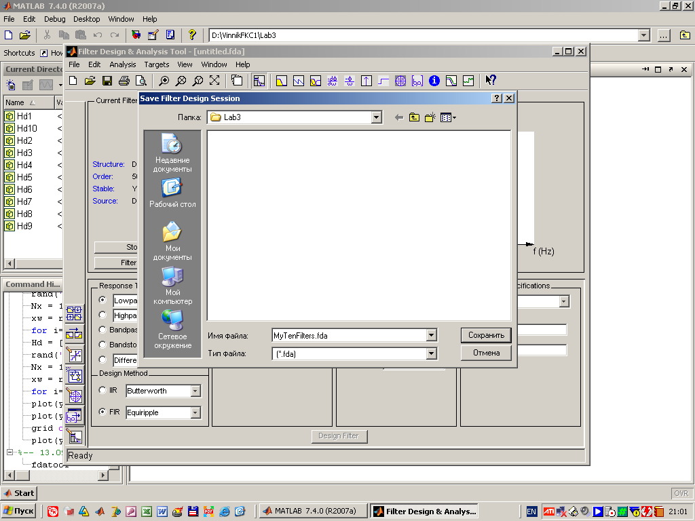Click Save session floppy icon in FDATool toolbar

[107, 81]
